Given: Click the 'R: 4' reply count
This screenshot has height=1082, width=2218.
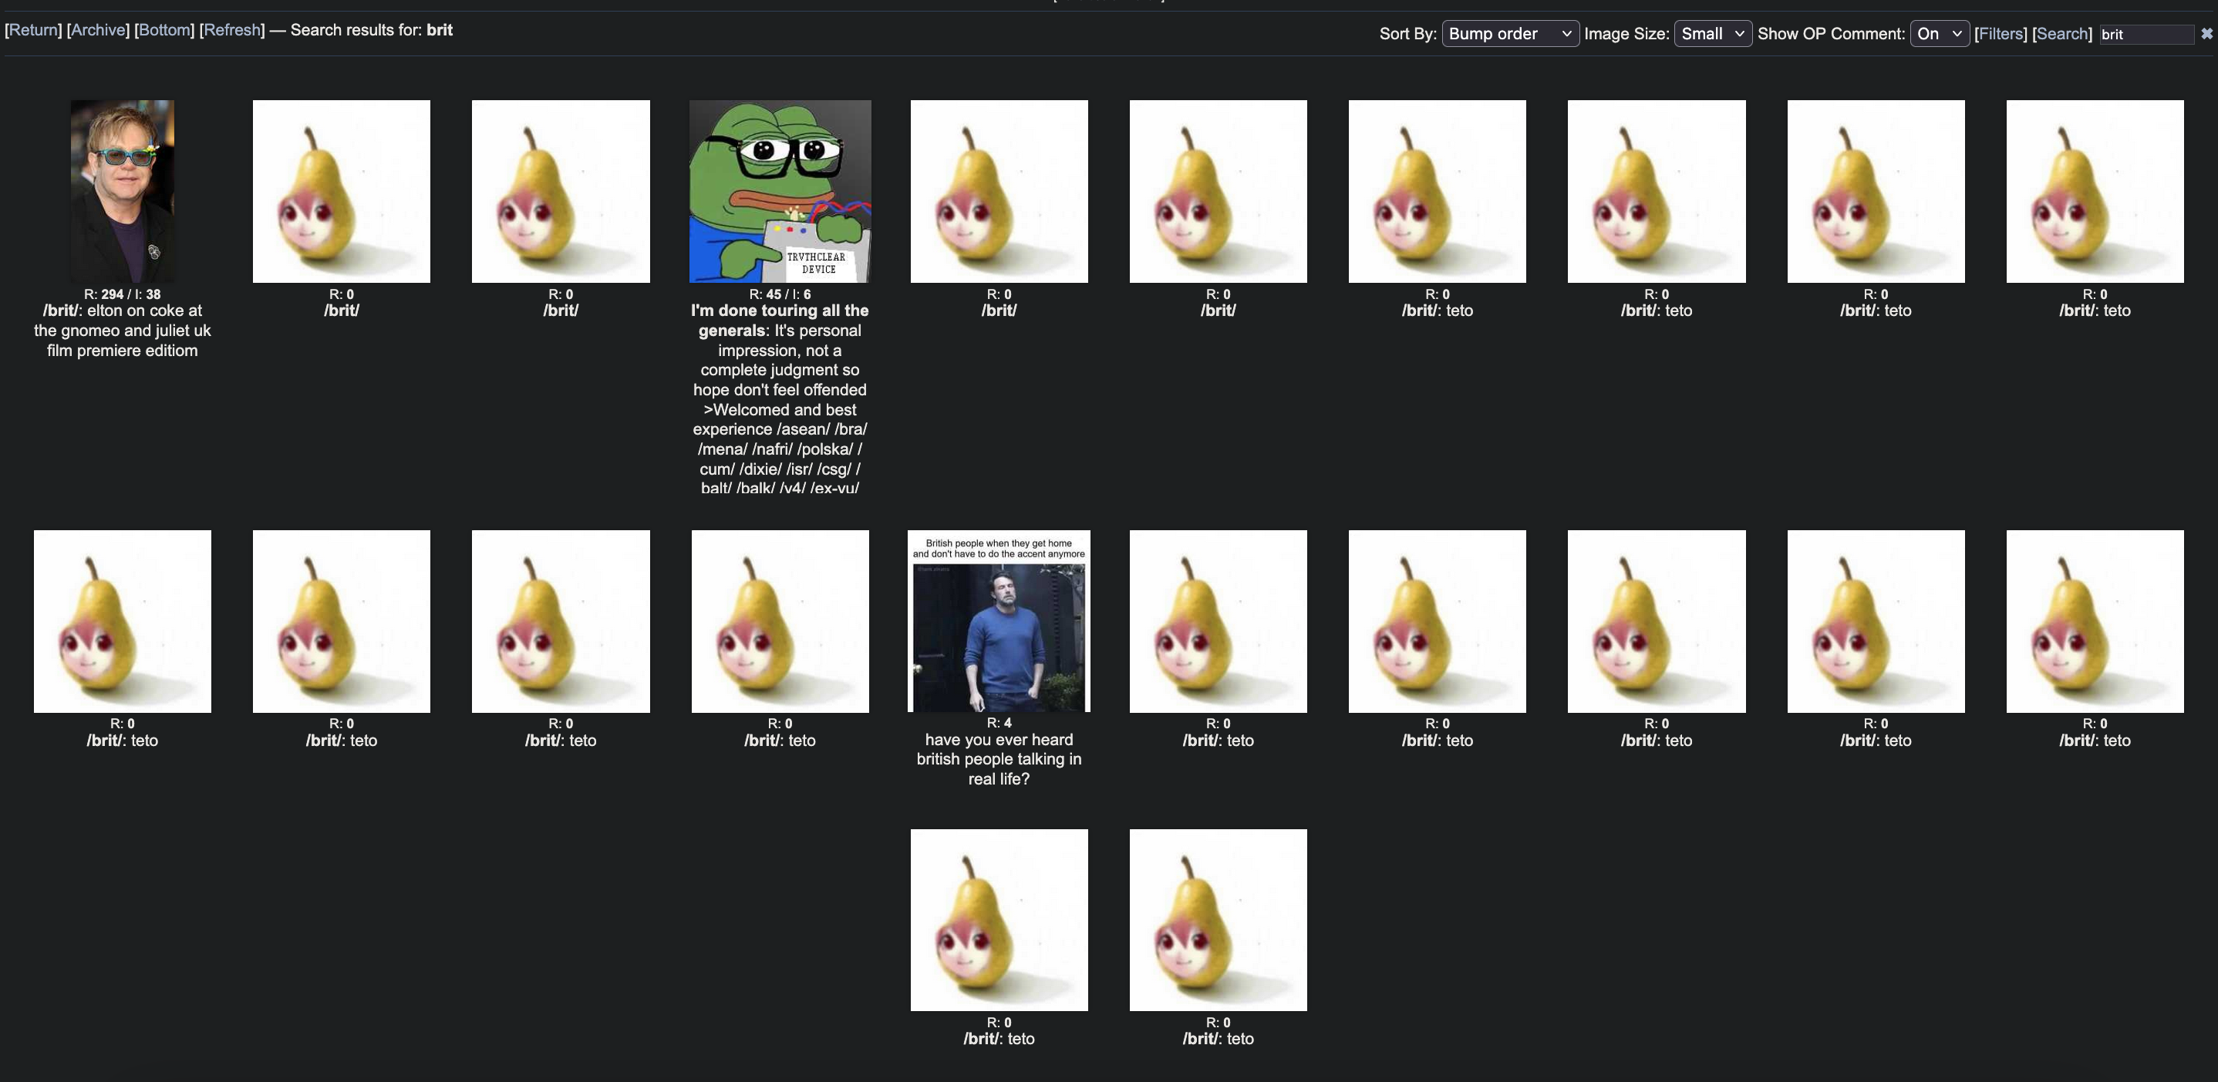Looking at the screenshot, I should click(999, 722).
